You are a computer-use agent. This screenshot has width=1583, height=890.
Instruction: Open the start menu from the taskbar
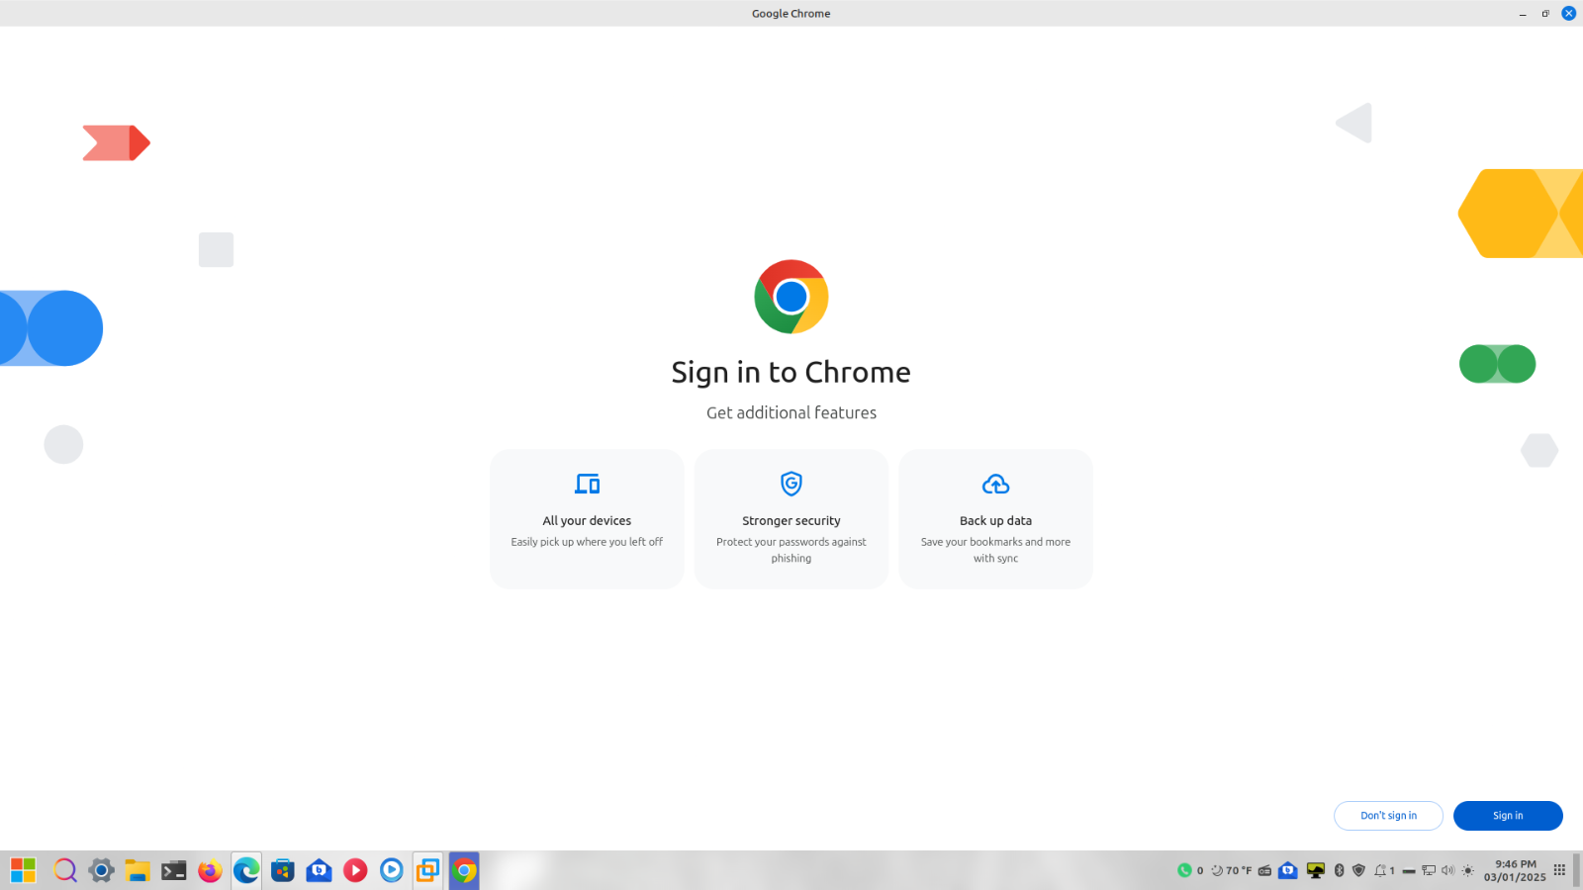click(x=23, y=870)
